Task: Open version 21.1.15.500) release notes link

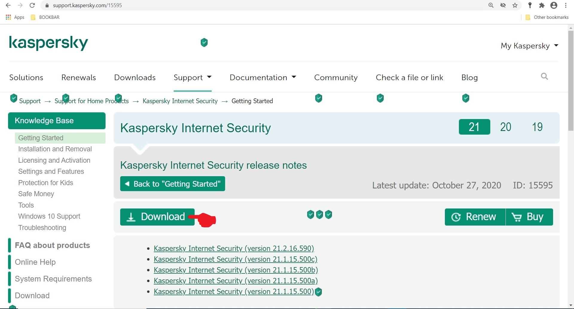Action: point(234,292)
